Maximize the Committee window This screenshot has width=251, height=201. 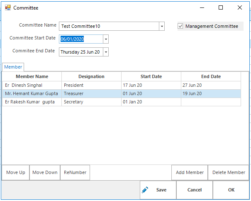coord(221,7)
